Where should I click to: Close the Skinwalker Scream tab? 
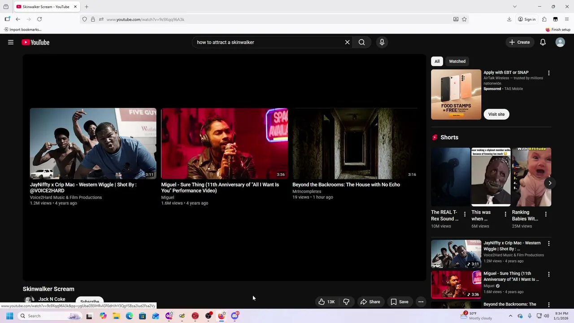point(75,7)
